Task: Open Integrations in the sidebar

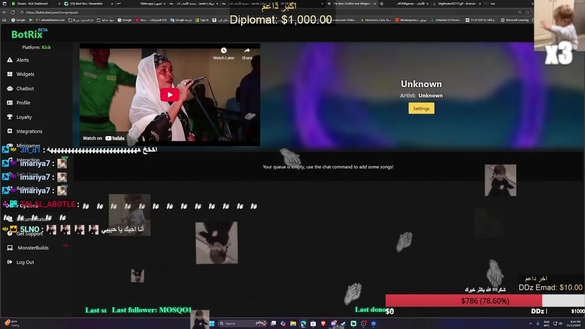Action: click(x=29, y=131)
